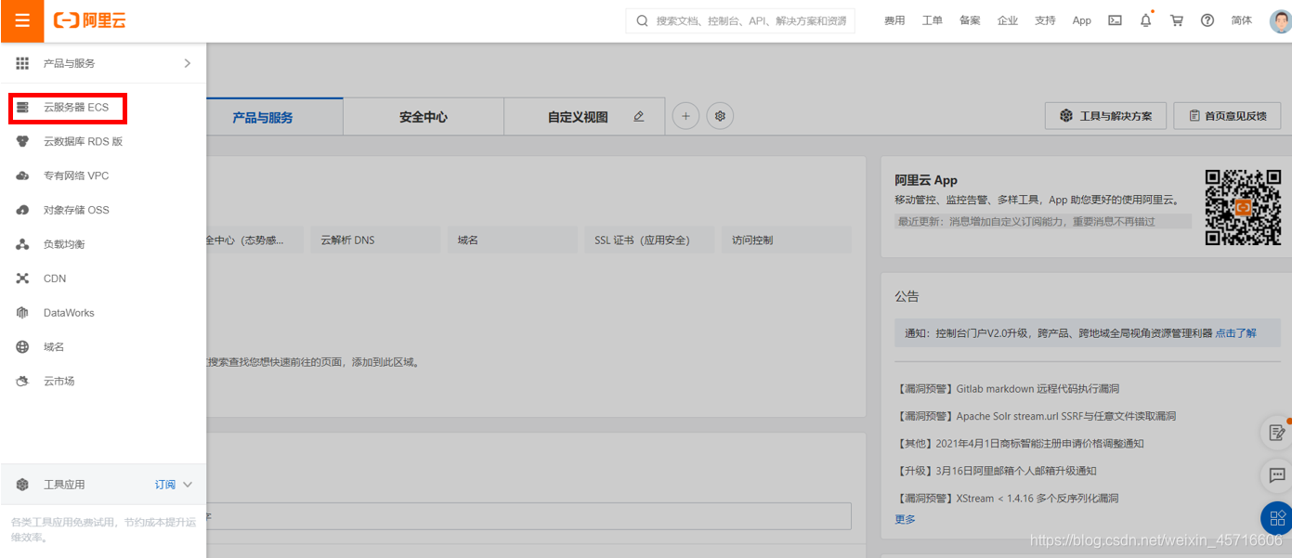Image resolution: width=1292 pixels, height=558 pixels.
Task: Click the DataWorks icon
Action: coord(22,313)
